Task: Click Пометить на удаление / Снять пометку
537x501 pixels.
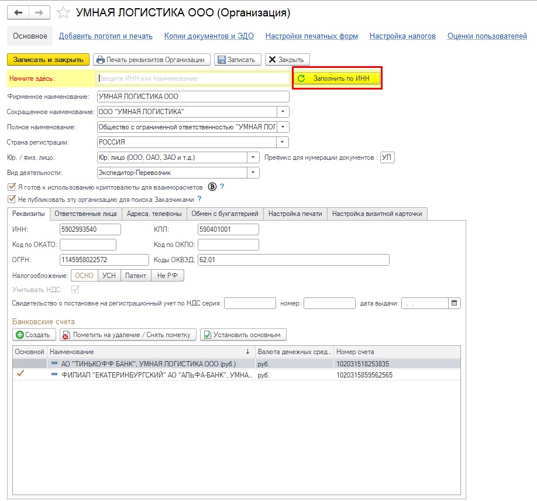Action: point(128,335)
